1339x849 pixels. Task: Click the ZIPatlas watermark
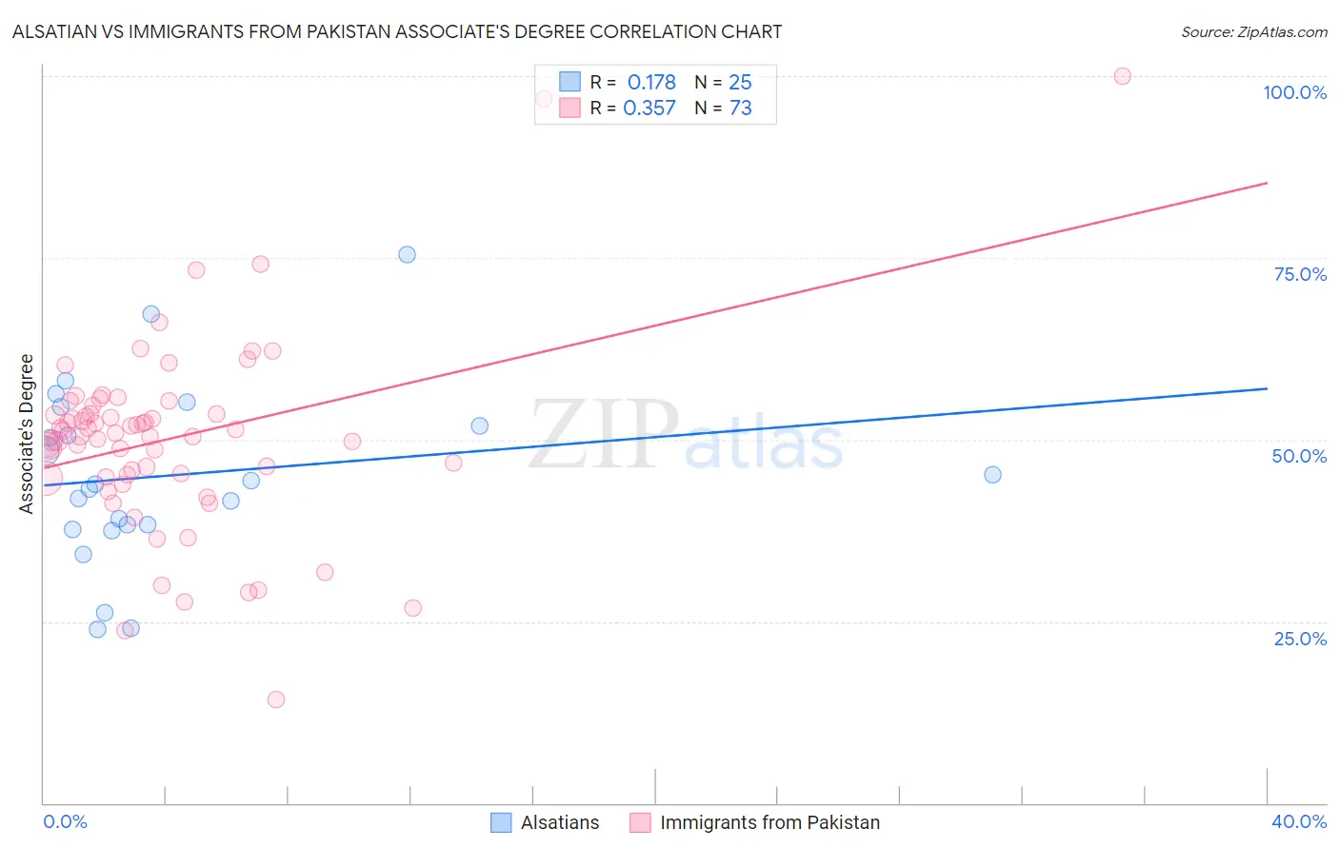(x=686, y=435)
